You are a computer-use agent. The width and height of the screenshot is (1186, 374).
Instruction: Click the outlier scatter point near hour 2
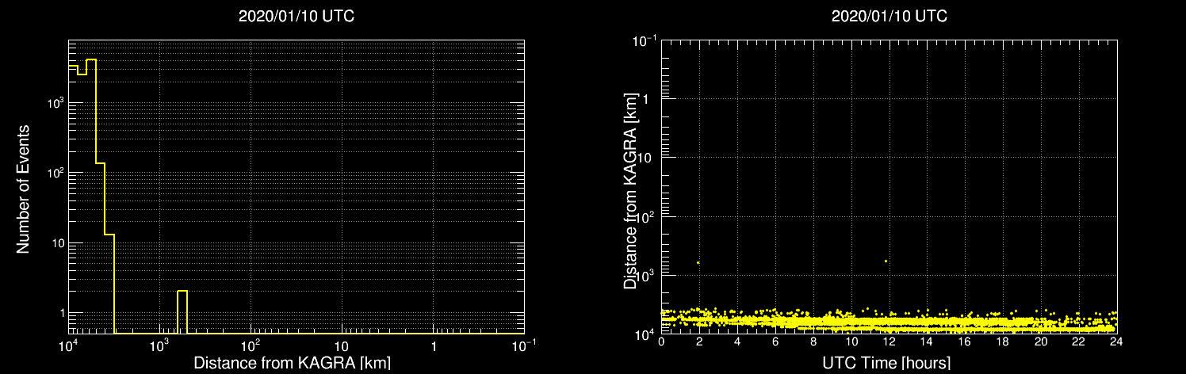(698, 262)
